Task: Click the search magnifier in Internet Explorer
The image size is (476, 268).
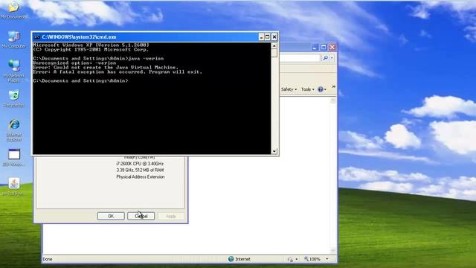Action: (x=326, y=58)
